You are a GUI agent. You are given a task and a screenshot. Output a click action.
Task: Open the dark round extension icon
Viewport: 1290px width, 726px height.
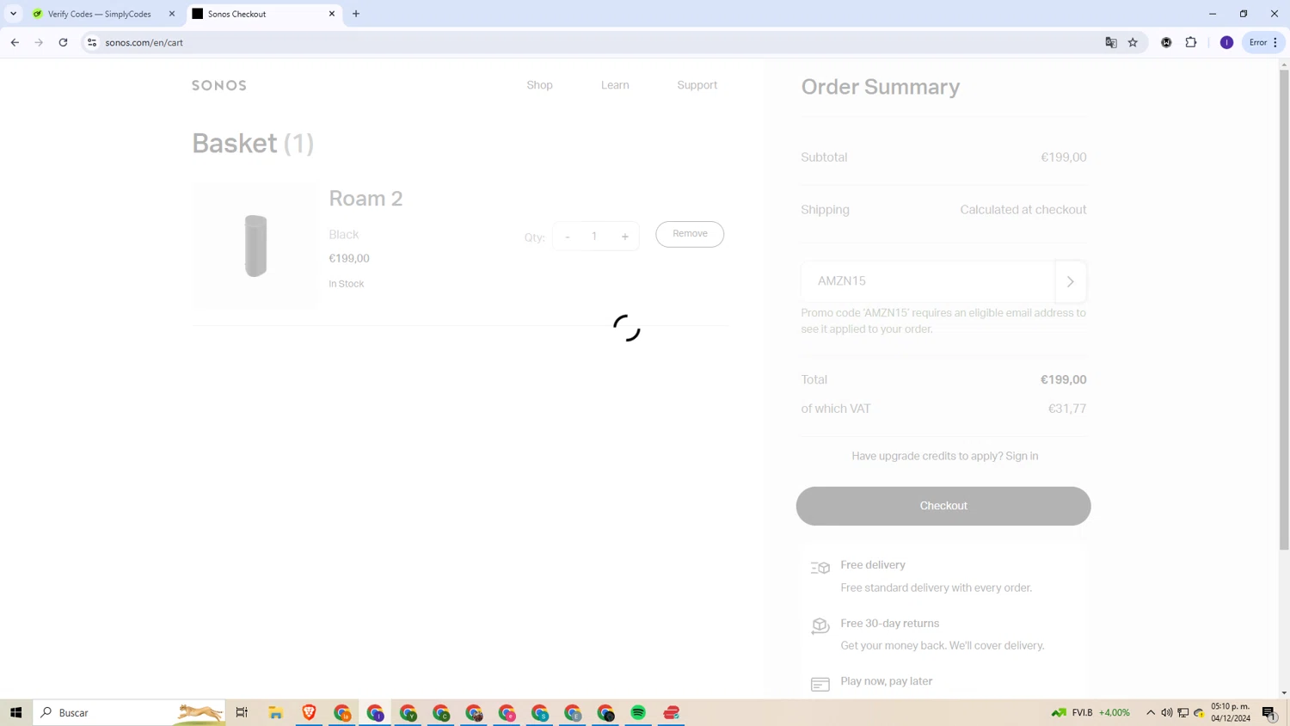point(1166,42)
